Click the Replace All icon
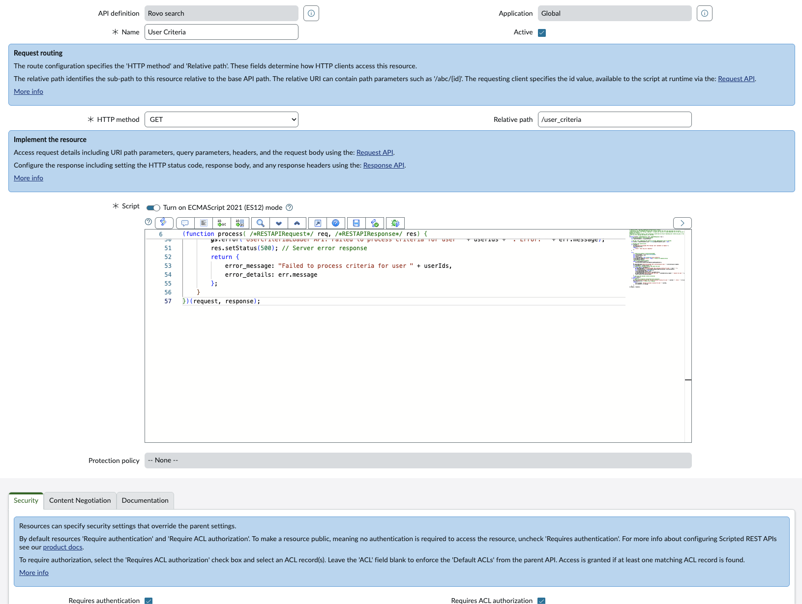The image size is (802, 604). 240,223
